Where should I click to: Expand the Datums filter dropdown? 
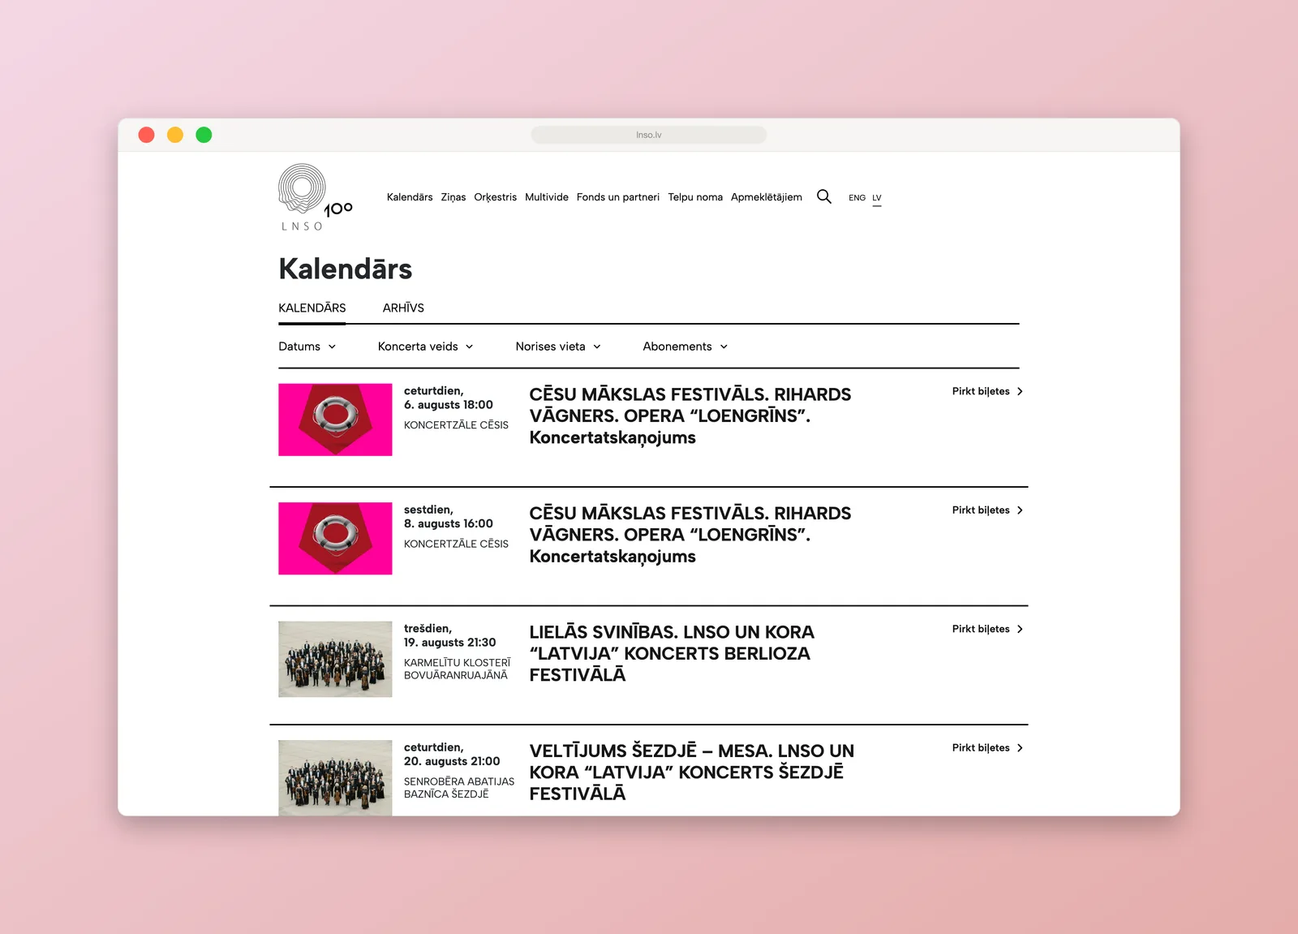click(307, 346)
